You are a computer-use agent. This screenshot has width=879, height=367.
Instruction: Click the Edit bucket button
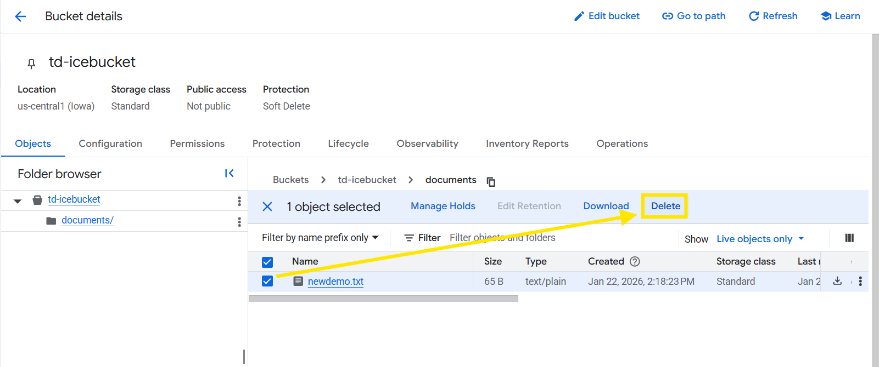coord(607,16)
